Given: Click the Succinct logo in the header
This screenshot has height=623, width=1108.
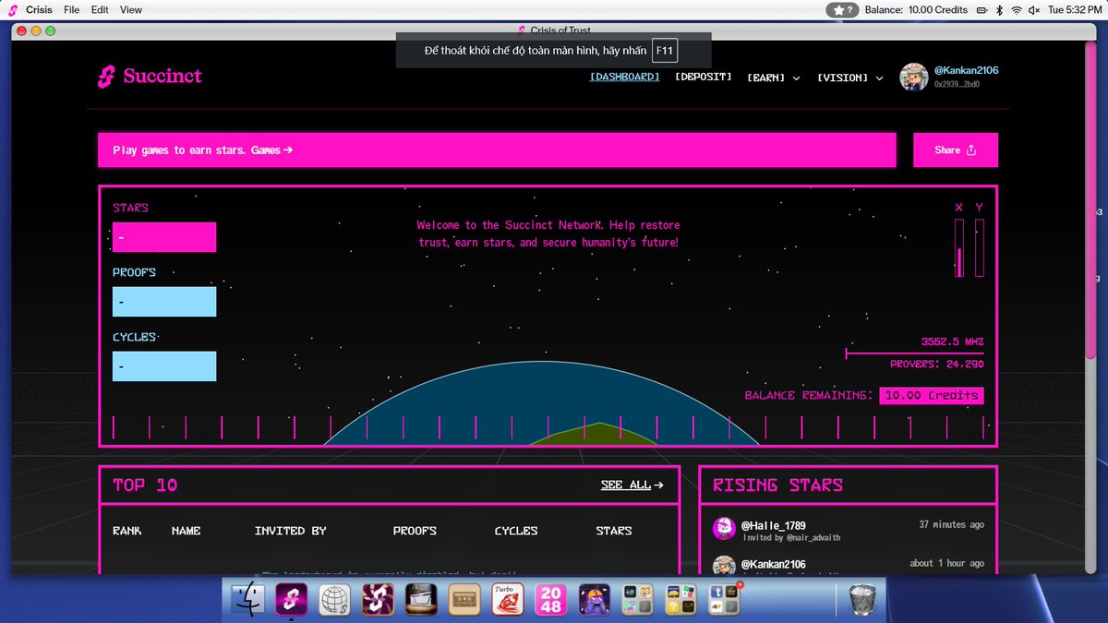Looking at the screenshot, I should point(150,77).
